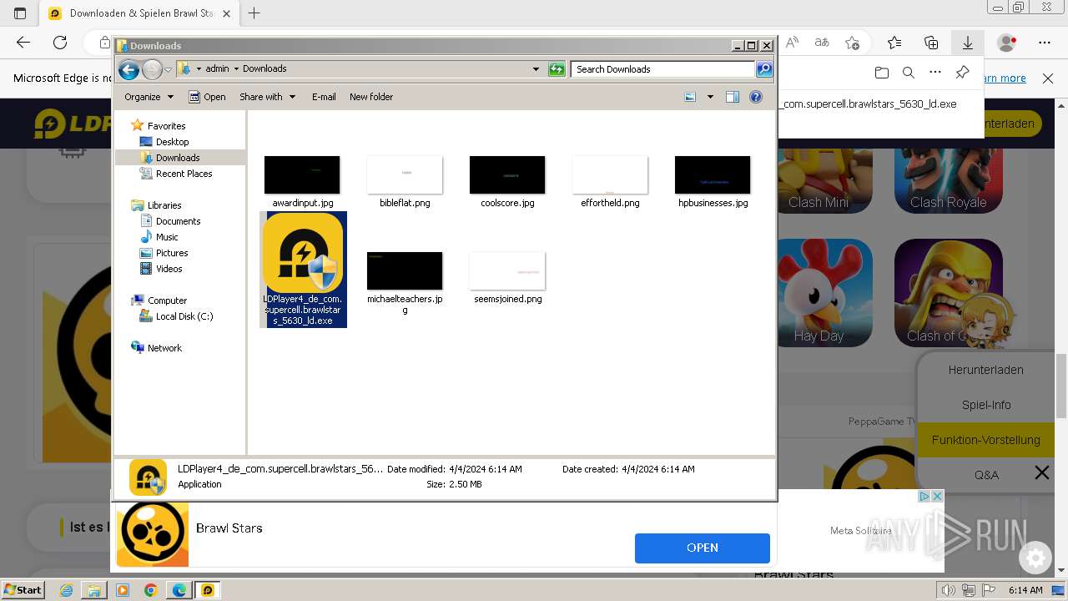Click Open in the Explorer toolbar
Screen dimensions: 1068x601
coord(207,97)
